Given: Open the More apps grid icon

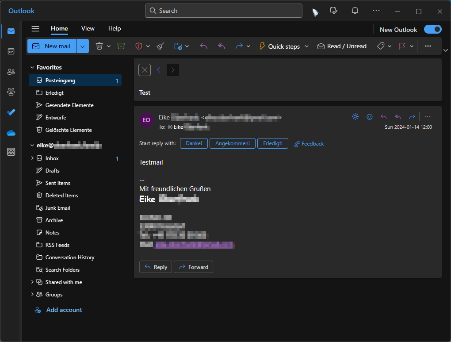Looking at the screenshot, I should coord(11,152).
